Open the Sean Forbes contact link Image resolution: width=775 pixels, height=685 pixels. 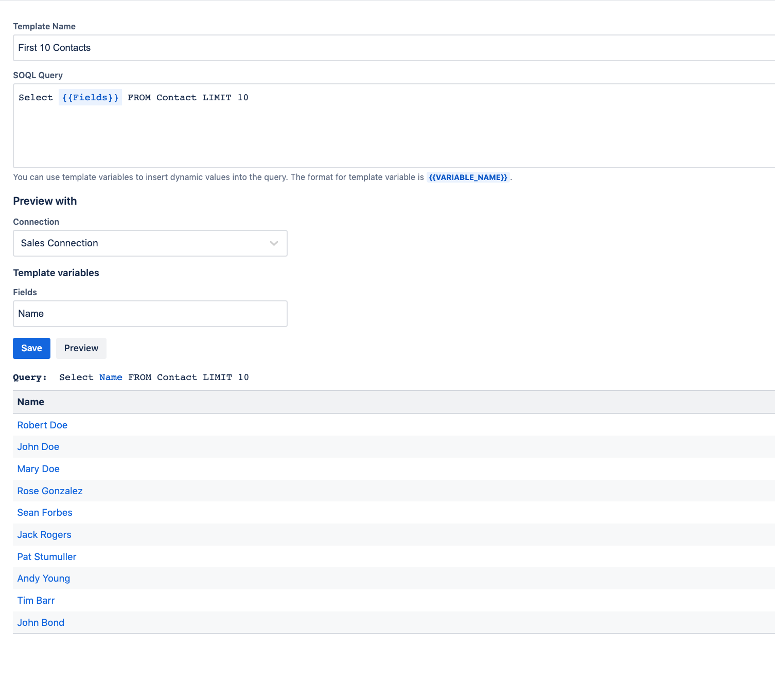[x=45, y=513]
